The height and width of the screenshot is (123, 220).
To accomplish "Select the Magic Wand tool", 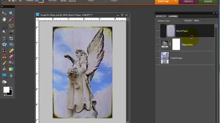I will click(x=4, y=32).
